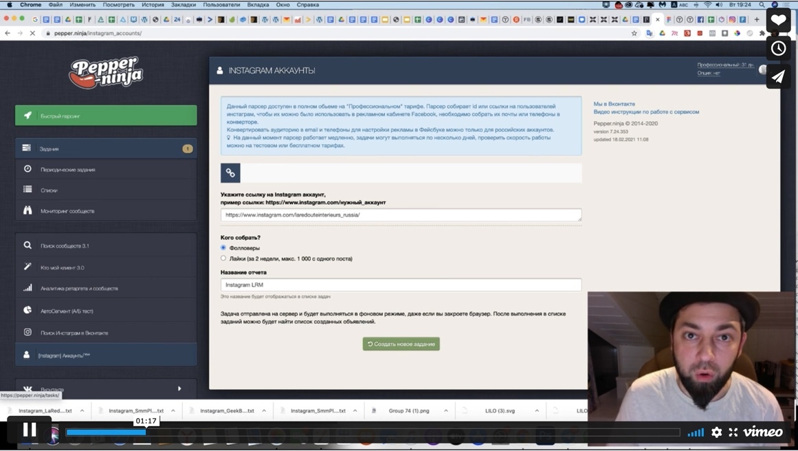Viewport: 798px width, 451px height.
Task: Open the Файл menu
Action: [x=56, y=5]
